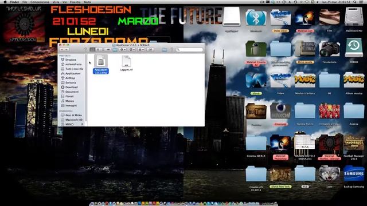Screen dimensions: 367x206
Task: Go to Scrivania in sidebar
Action: tap(71, 82)
